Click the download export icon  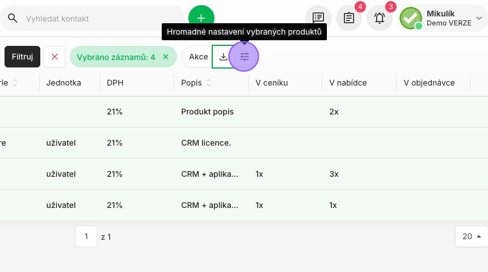223,57
